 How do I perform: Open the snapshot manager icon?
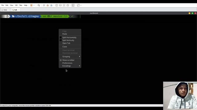pos(51,5)
